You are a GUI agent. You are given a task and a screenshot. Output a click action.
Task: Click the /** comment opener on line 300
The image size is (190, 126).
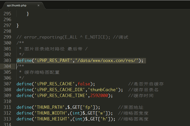click(x=20, y=43)
